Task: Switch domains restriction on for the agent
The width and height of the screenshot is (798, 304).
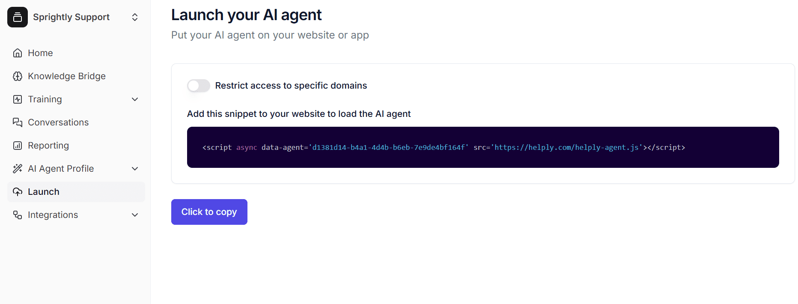Action: (198, 85)
